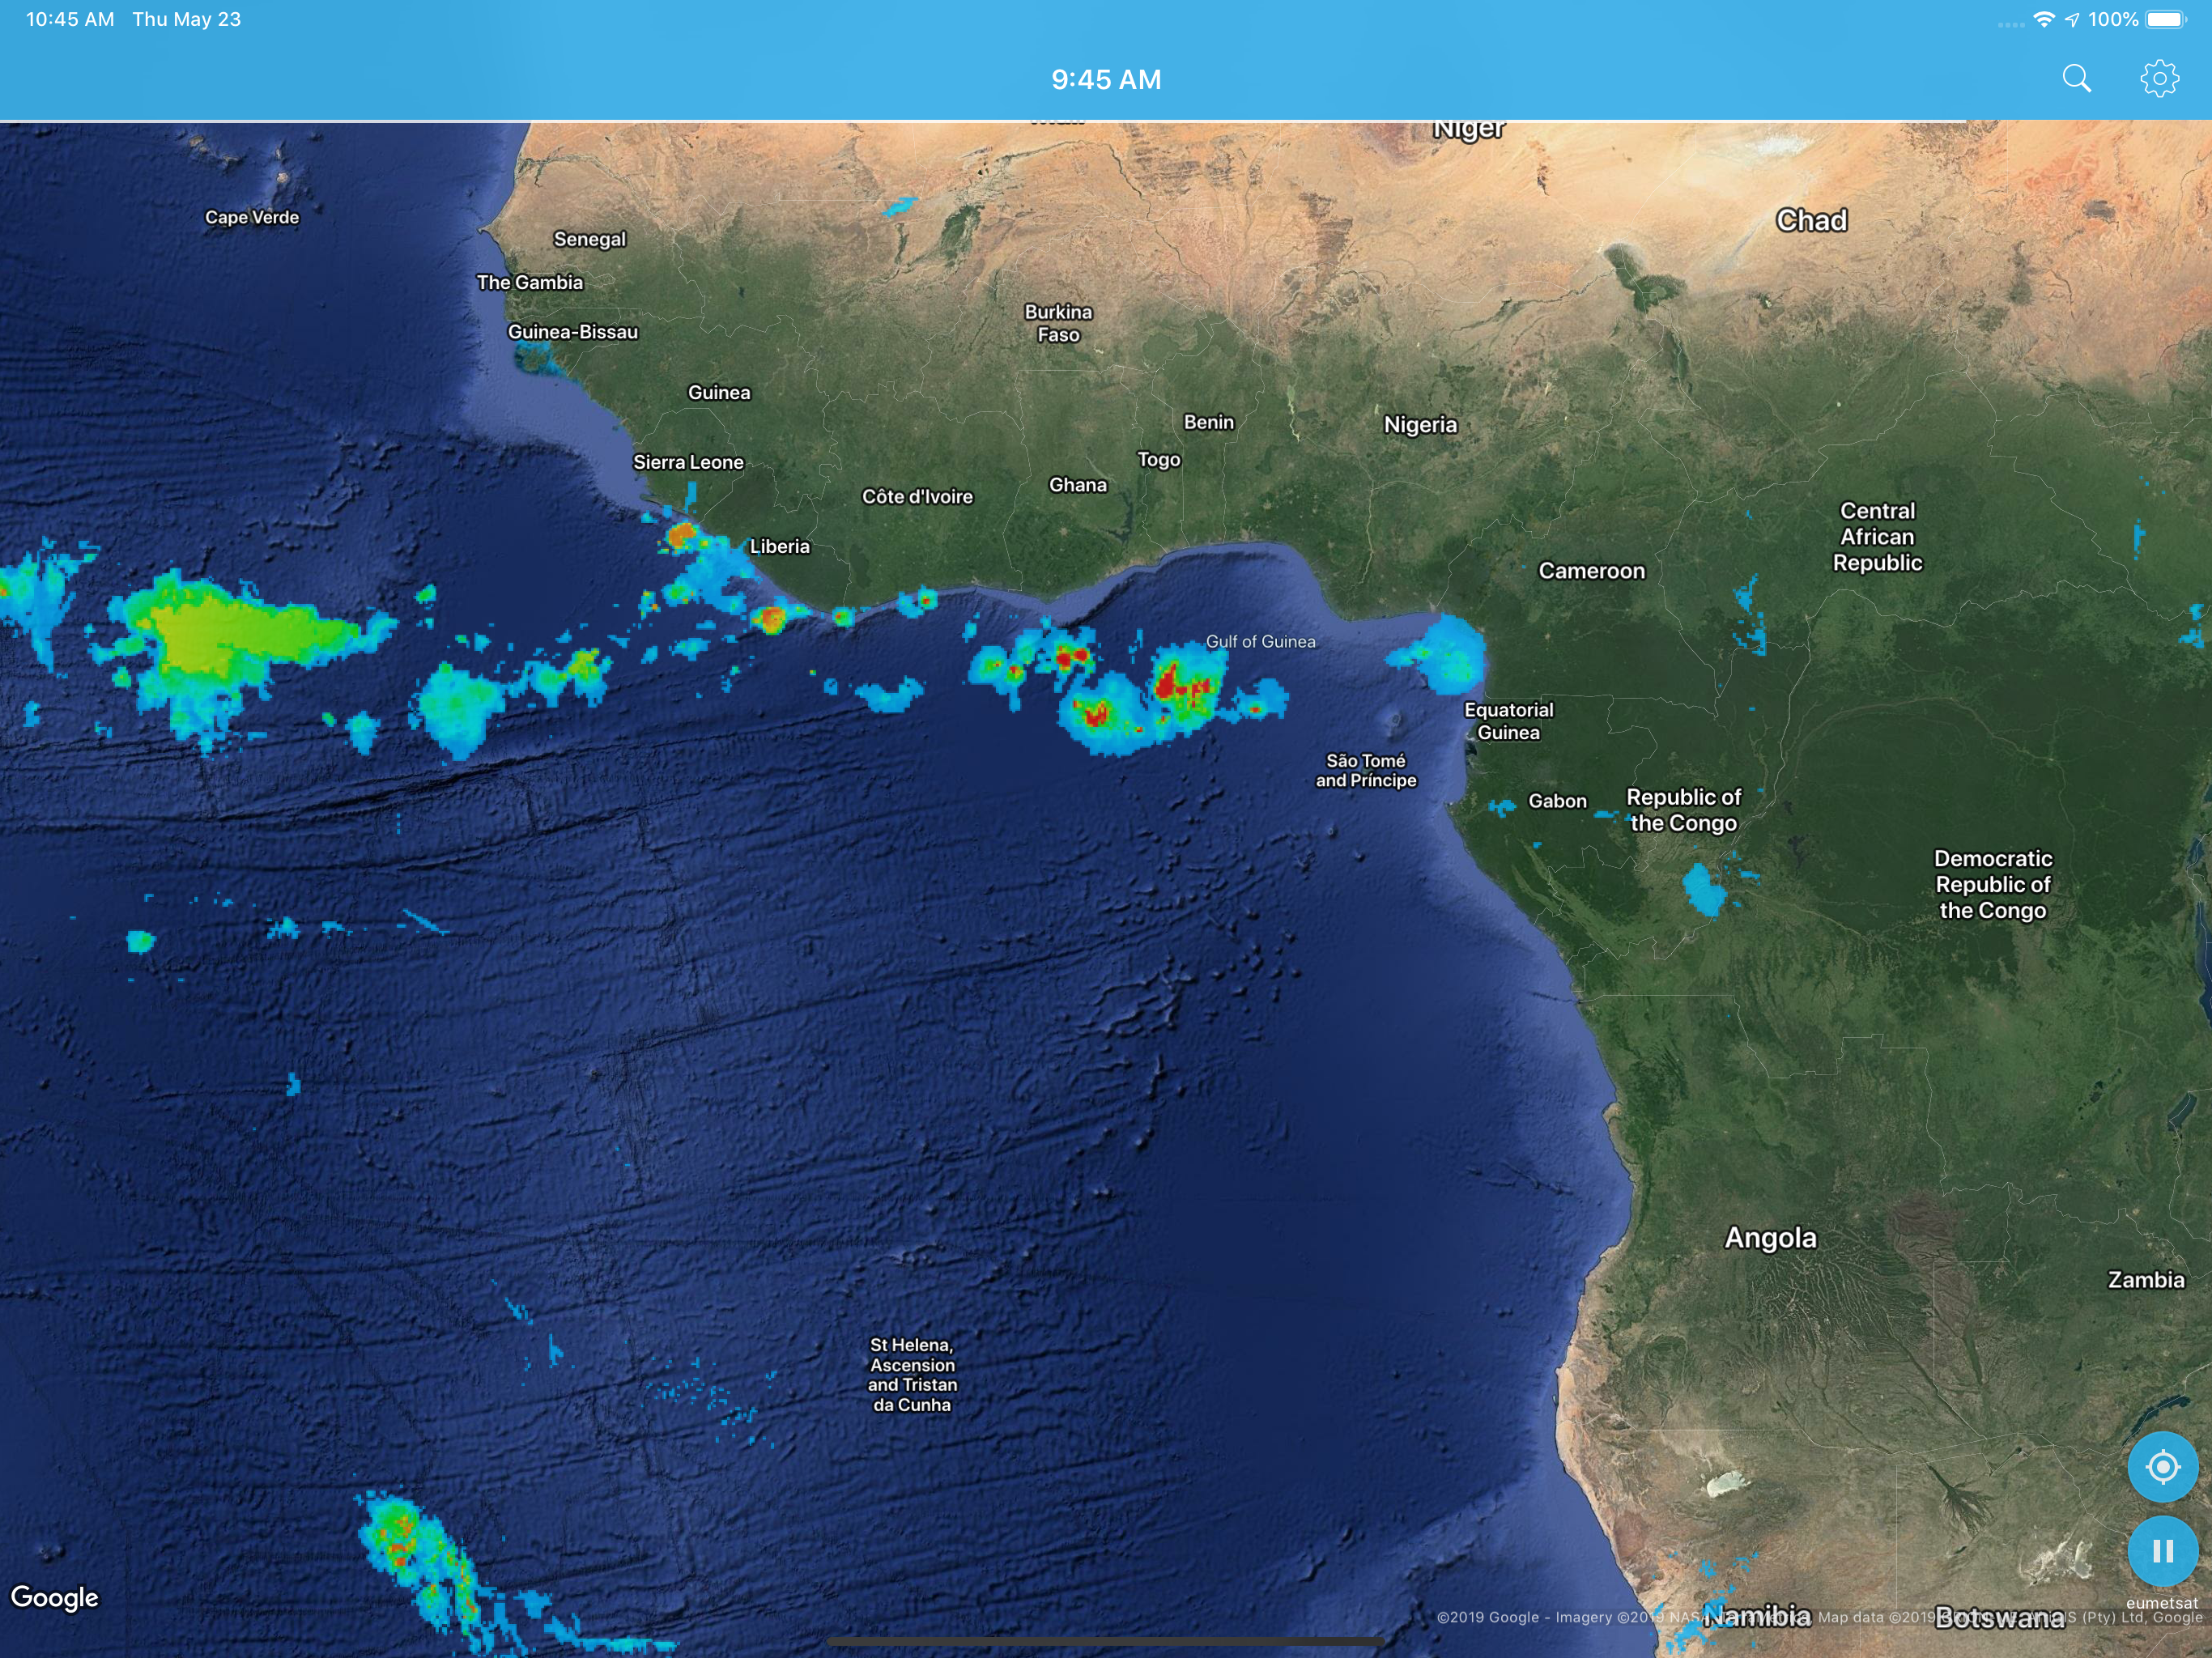Viewport: 2212px width, 1658px height.
Task: Select the Burkina Faso label
Action: point(1058,323)
